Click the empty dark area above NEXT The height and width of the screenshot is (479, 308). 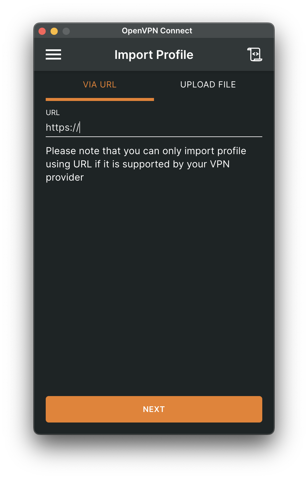(x=154, y=288)
